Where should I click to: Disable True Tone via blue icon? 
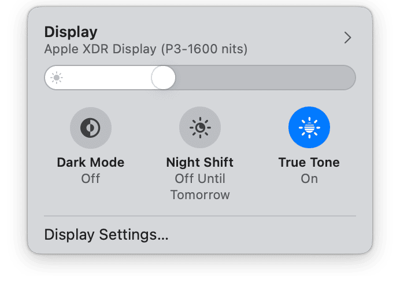tap(309, 128)
